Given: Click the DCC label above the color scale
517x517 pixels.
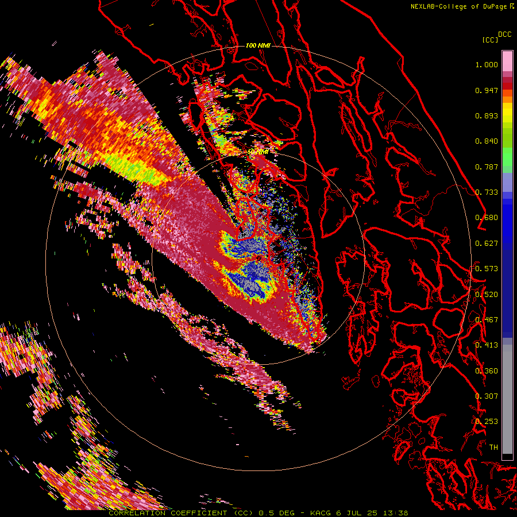Looking at the screenshot, I should (504, 34).
